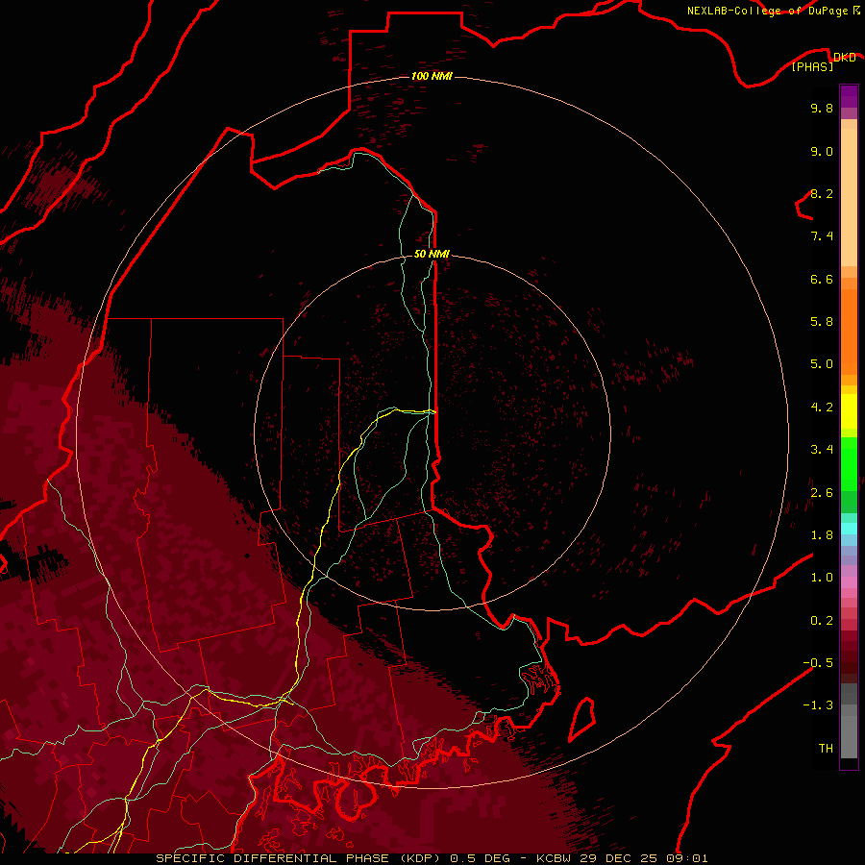The image size is (865, 865).
Task: Click the 50 NMI range ring label
Action: pyautogui.click(x=432, y=254)
